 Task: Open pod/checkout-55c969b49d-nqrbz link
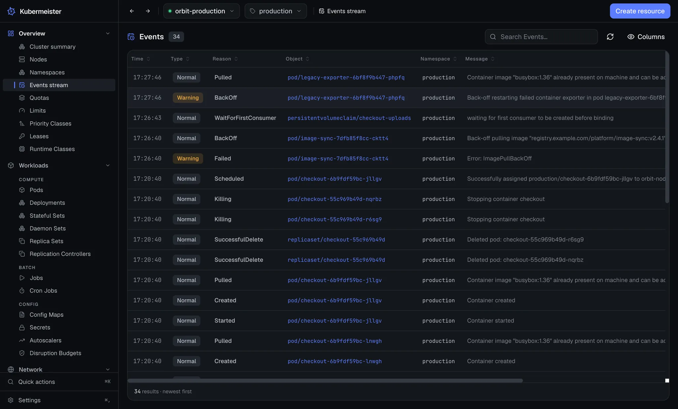click(335, 199)
